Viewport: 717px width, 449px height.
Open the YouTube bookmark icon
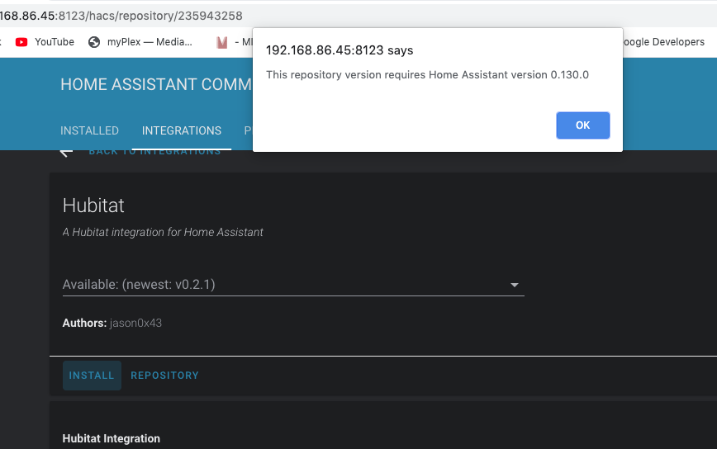coord(21,42)
